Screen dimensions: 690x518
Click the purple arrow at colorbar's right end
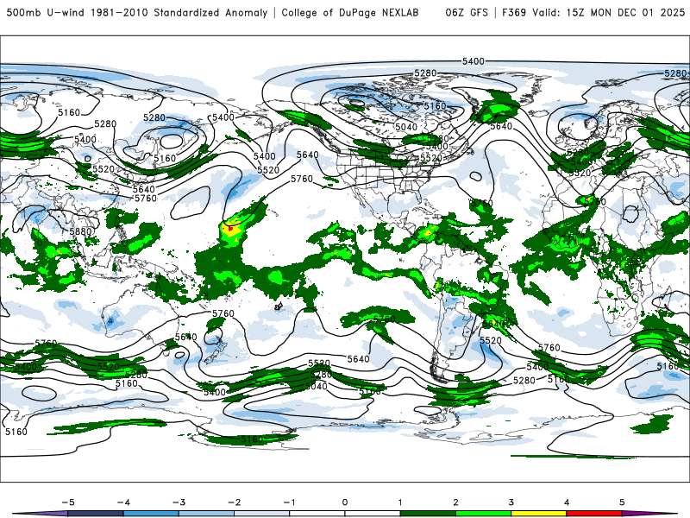coord(650,514)
